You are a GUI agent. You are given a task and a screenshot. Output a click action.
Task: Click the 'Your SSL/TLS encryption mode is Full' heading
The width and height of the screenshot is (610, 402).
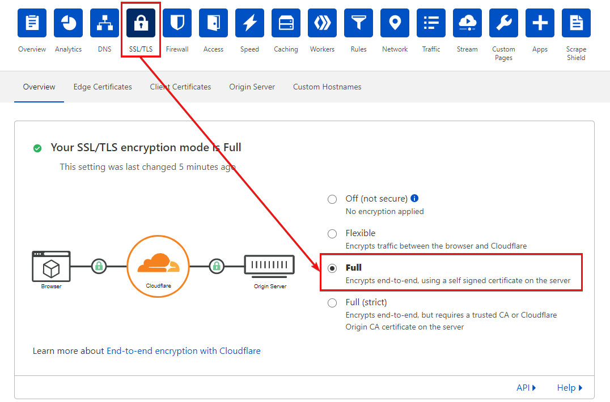tap(146, 148)
